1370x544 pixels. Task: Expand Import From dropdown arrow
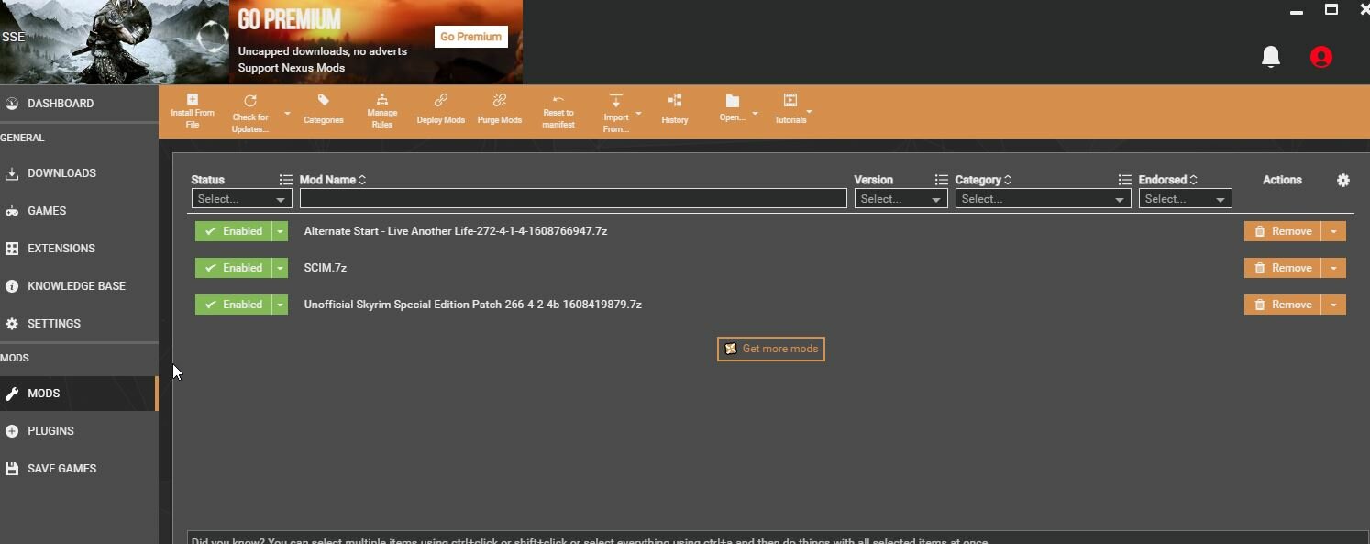[638, 114]
